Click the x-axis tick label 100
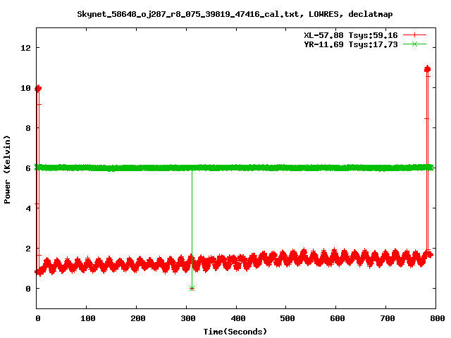 (87, 318)
